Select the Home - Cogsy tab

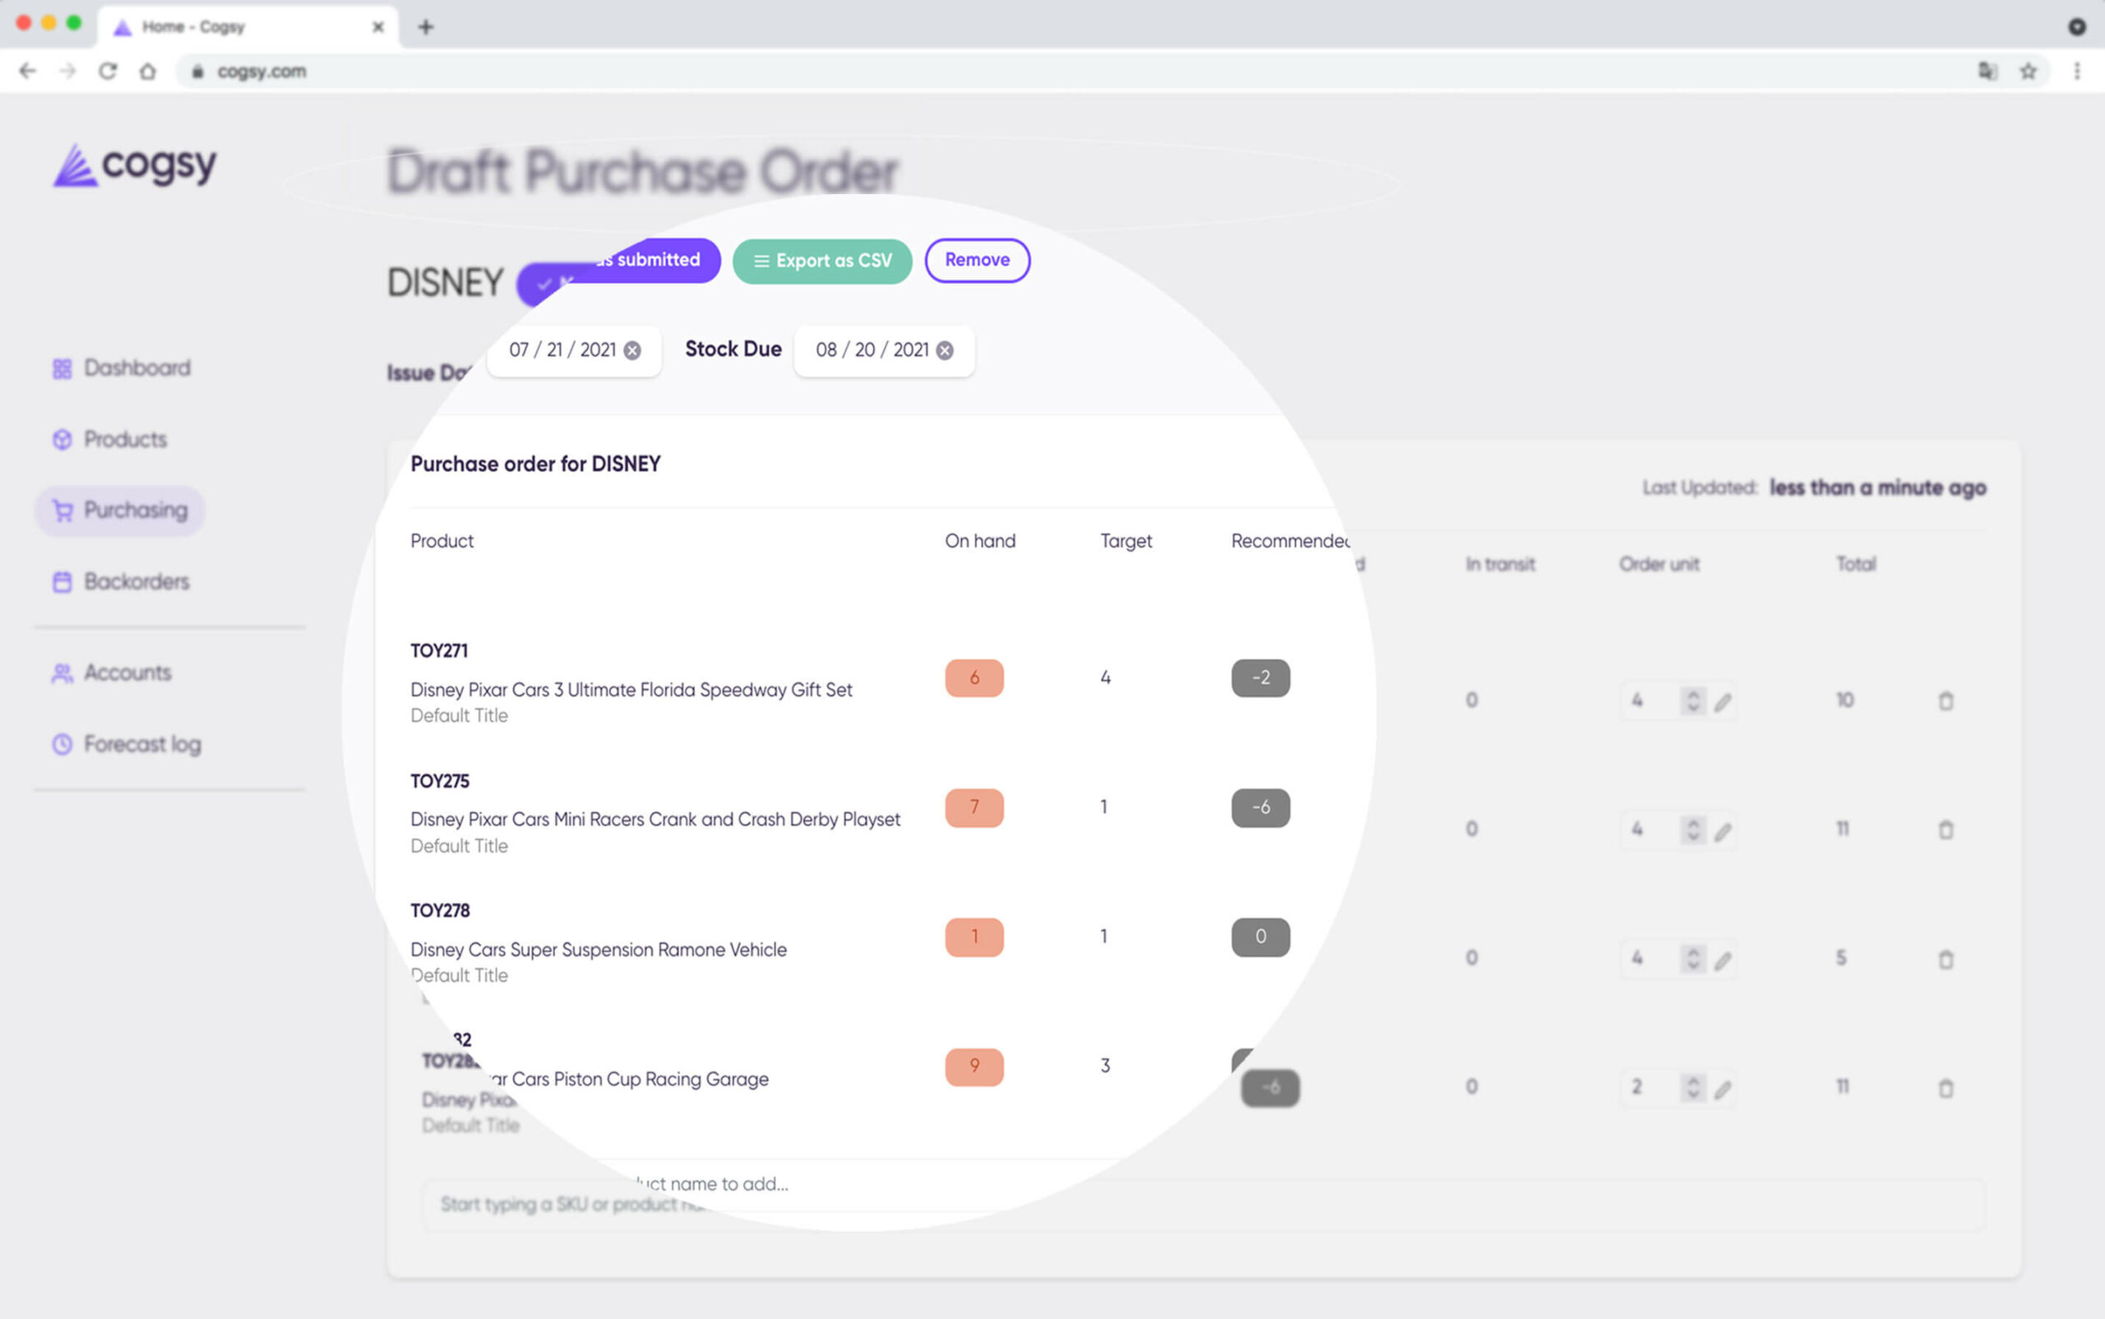pos(248,27)
